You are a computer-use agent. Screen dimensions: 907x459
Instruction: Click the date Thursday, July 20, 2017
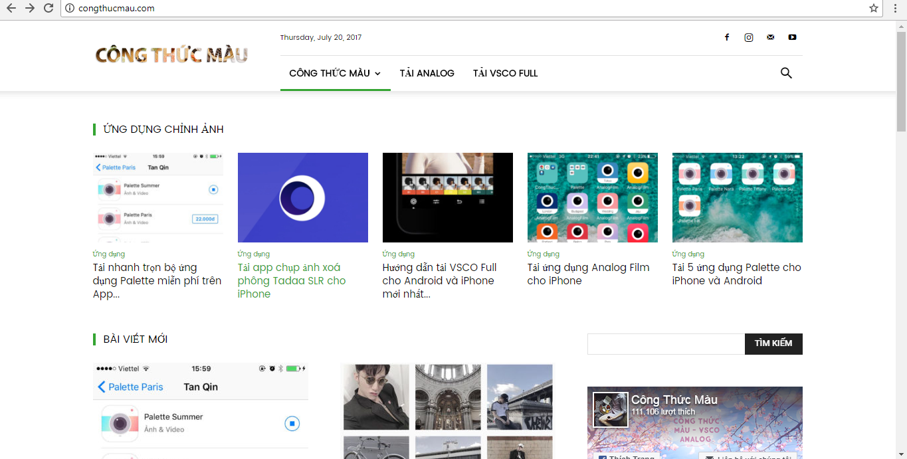[321, 37]
